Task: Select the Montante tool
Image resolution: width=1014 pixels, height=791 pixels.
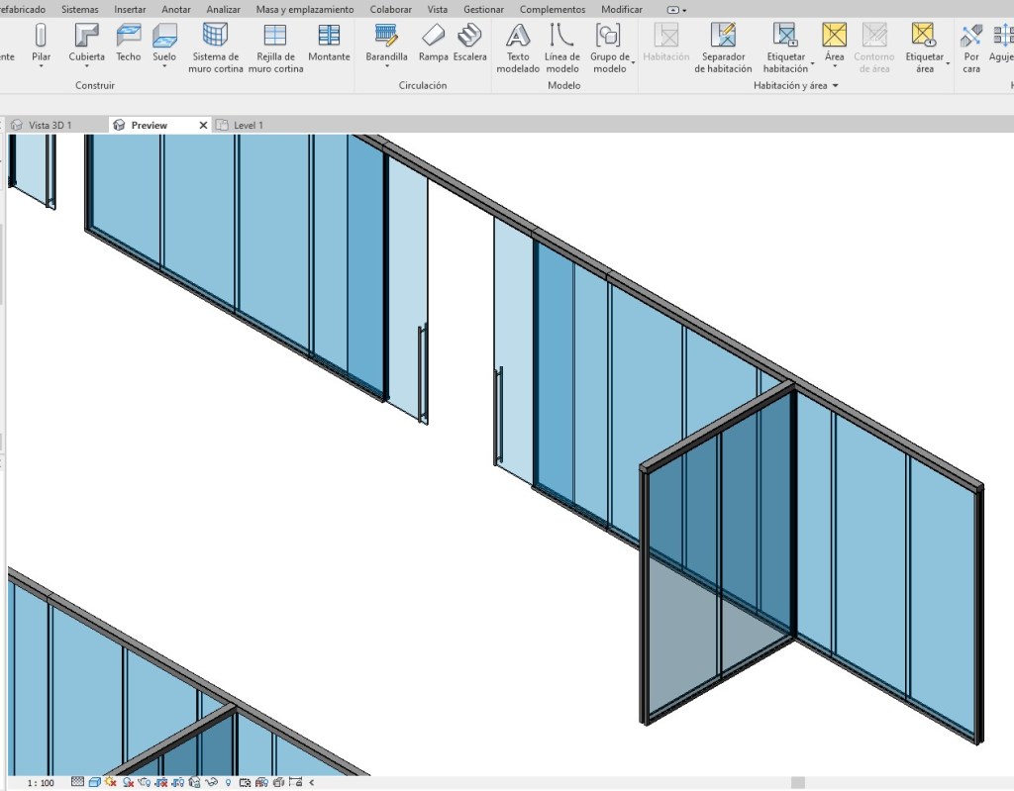Action: (x=329, y=44)
